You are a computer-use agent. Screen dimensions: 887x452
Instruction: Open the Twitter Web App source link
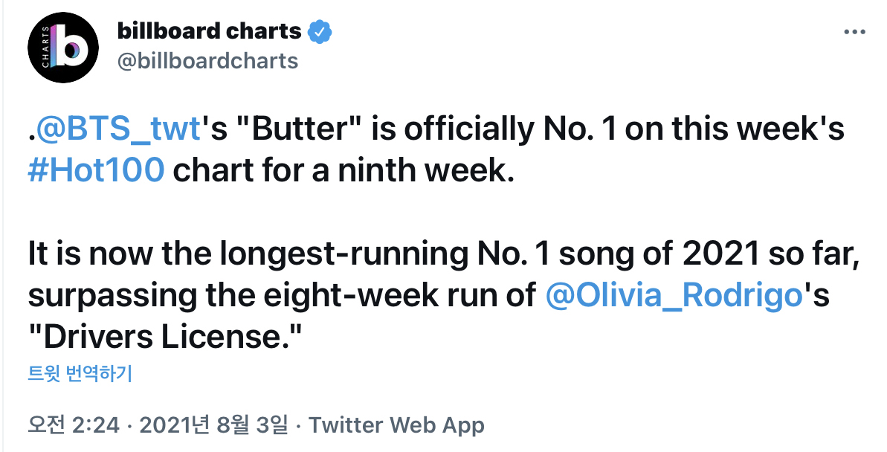(396, 424)
